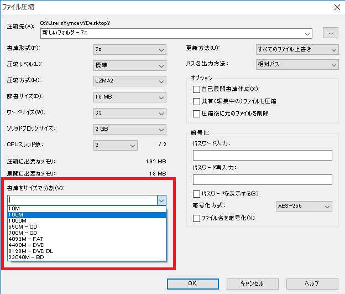
Task: Choose 700M - CD split size option
Action: pyautogui.click(x=86, y=233)
